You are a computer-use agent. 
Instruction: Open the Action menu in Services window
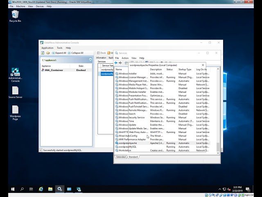pos(125,58)
